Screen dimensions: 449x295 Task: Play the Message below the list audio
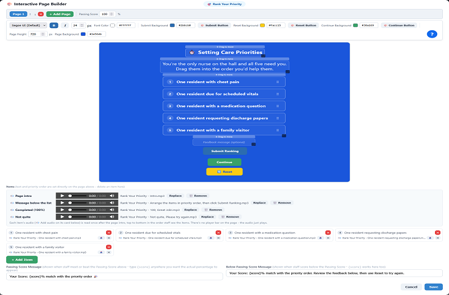62,203
